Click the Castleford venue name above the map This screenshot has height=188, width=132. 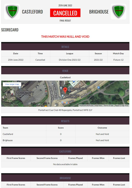(65, 78)
